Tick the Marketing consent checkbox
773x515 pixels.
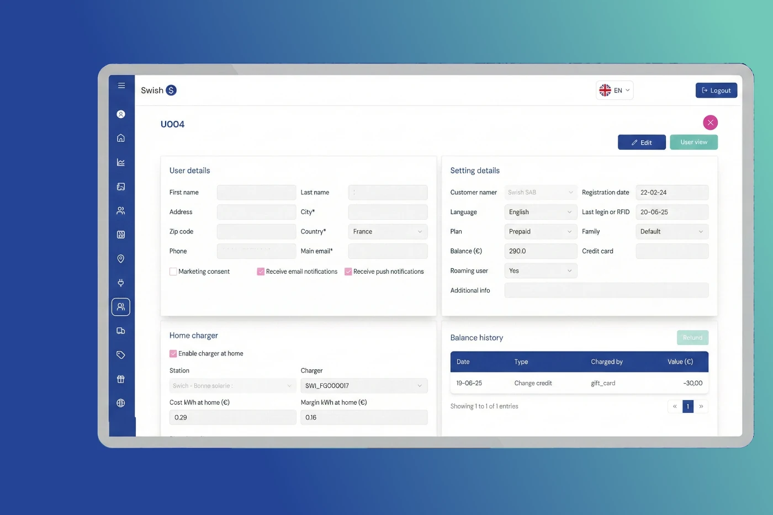coord(173,272)
